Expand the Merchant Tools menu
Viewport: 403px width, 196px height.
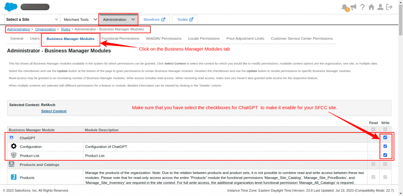80,19
